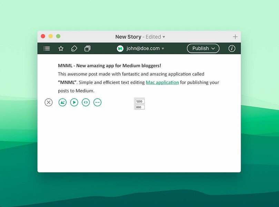Expand the Edited title dropdown arrow
The width and height of the screenshot is (279, 207).
(164, 37)
